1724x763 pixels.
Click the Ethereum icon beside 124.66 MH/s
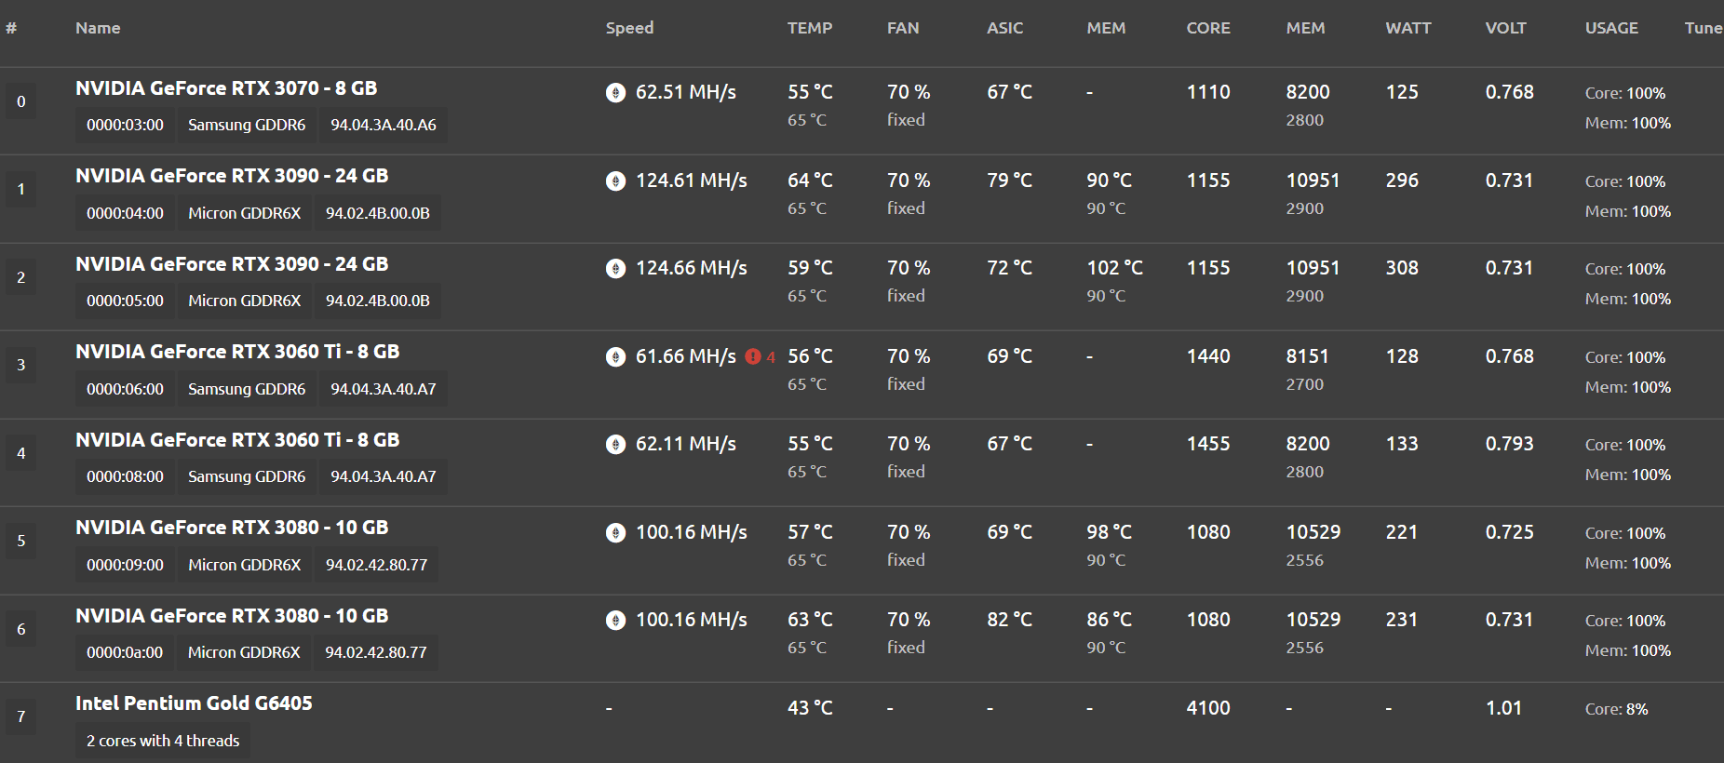(x=615, y=268)
